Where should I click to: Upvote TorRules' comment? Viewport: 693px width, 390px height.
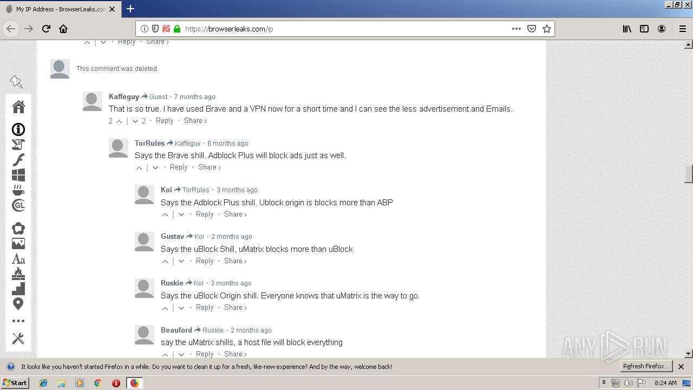[x=139, y=167]
